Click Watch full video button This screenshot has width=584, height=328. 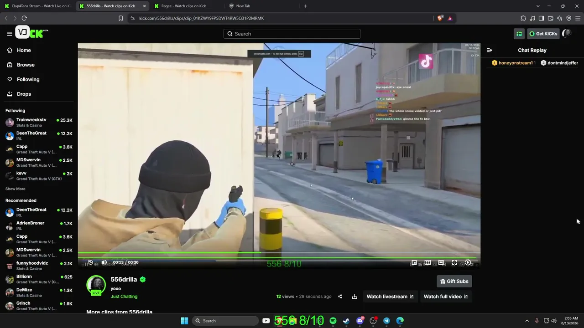click(x=446, y=297)
